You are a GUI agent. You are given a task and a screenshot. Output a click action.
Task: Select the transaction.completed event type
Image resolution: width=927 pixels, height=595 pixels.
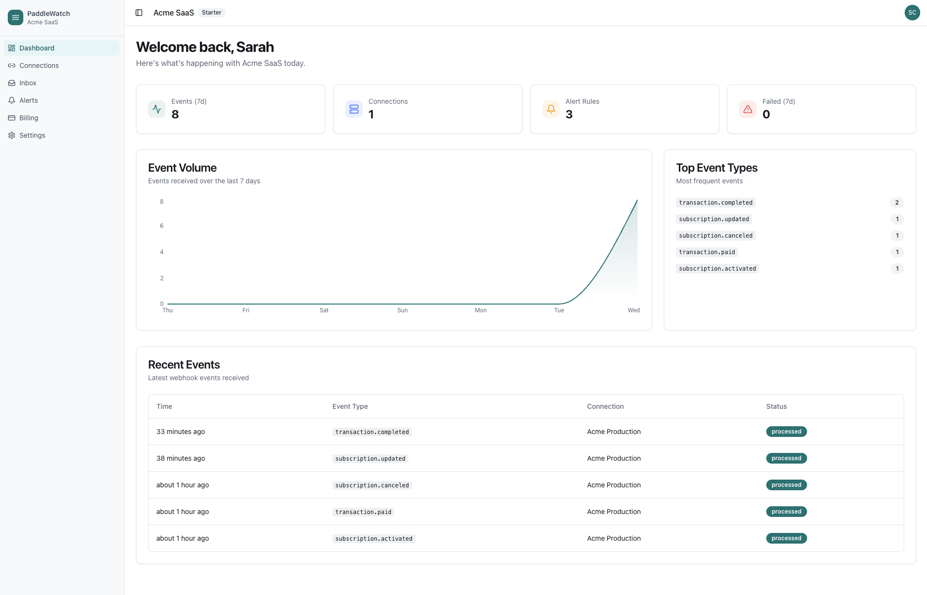click(x=715, y=203)
